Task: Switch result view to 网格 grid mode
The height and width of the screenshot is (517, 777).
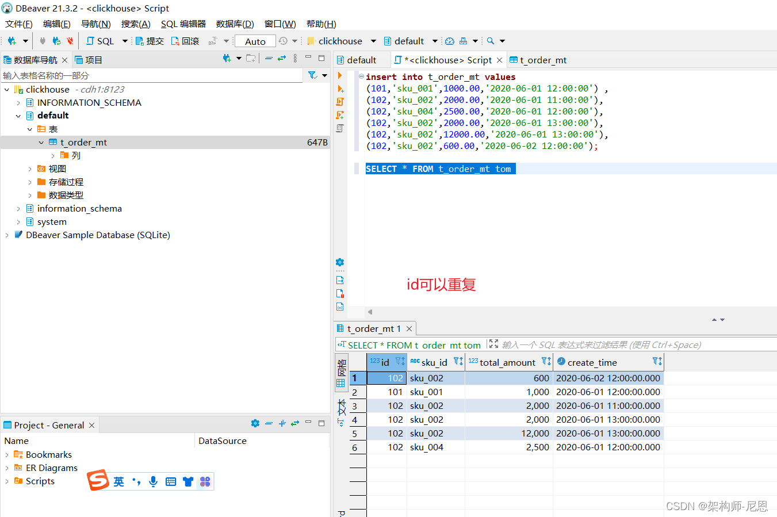Action: pos(341,372)
